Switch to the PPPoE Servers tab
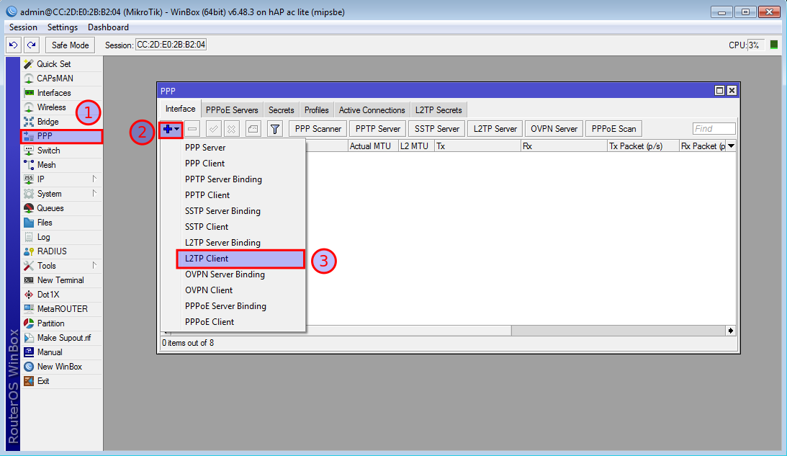Screen dimensions: 787x456 [x=232, y=110]
